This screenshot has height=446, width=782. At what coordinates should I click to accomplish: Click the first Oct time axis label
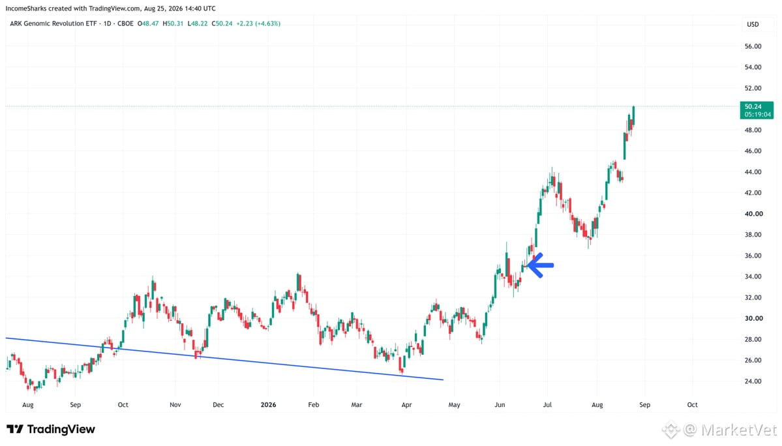(123, 405)
